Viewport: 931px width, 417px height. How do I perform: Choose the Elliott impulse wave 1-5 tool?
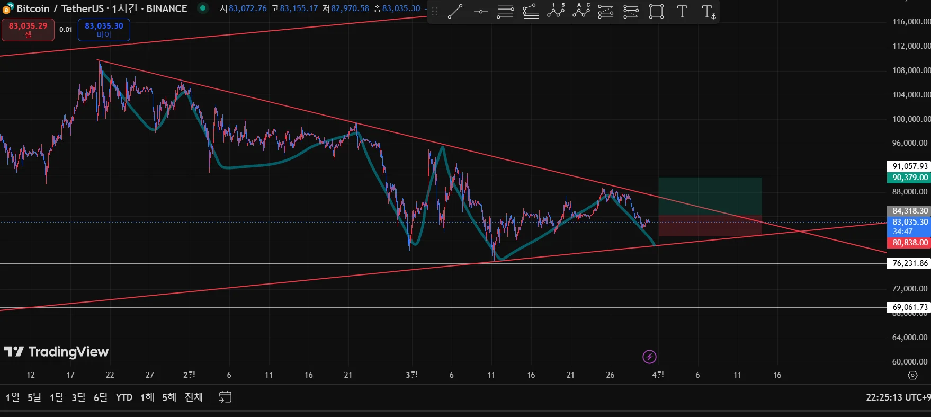pos(556,12)
